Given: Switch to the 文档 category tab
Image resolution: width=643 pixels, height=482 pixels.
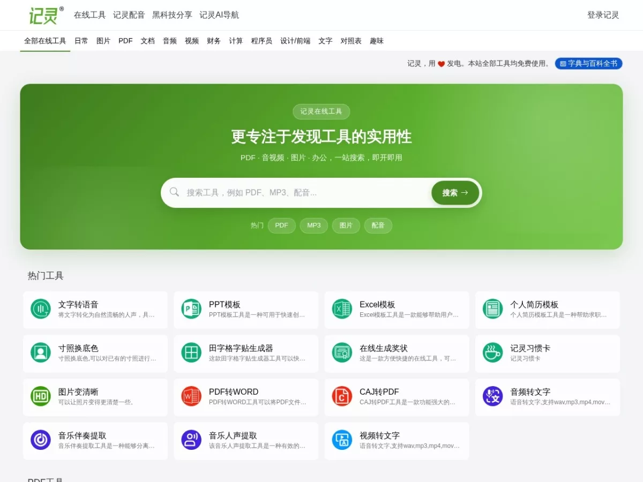Looking at the screenshot, I should (x=148, y=41).
